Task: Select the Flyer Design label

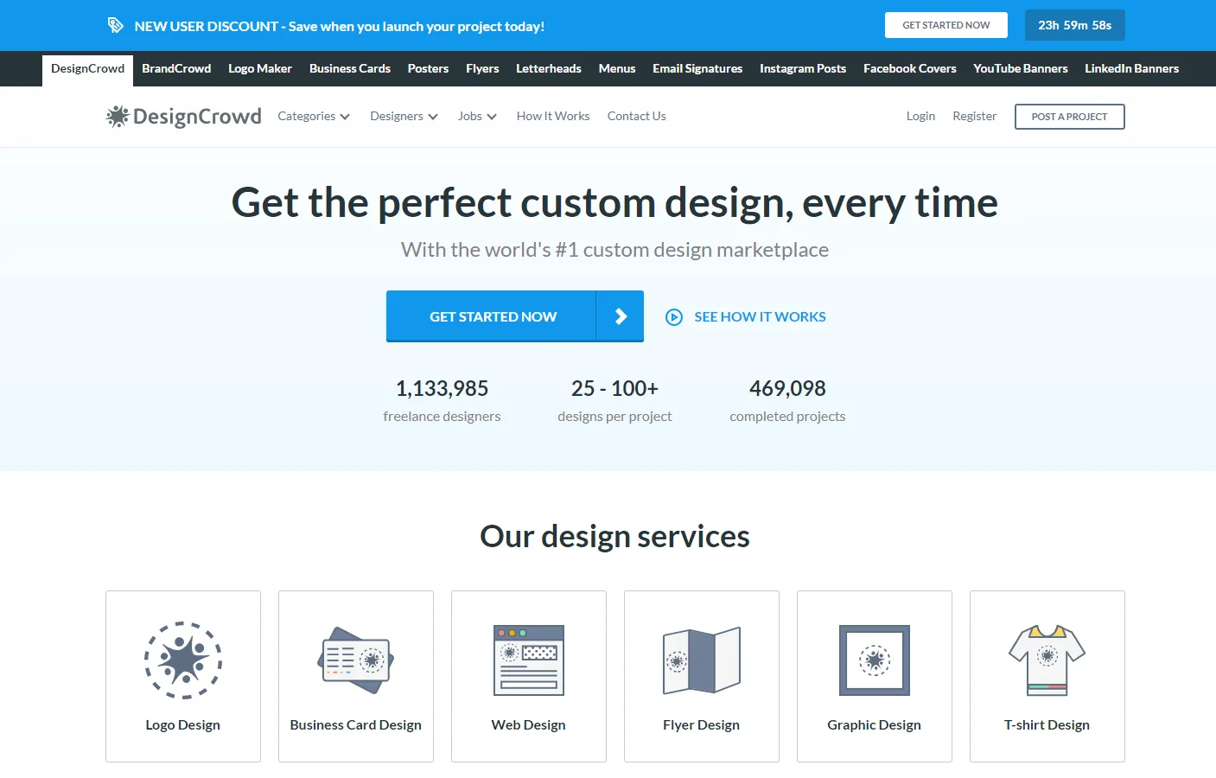Action: pos(702,725)
